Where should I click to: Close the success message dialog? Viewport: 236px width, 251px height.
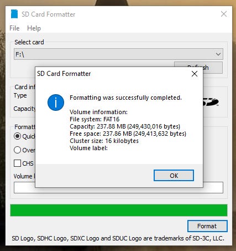195,74
